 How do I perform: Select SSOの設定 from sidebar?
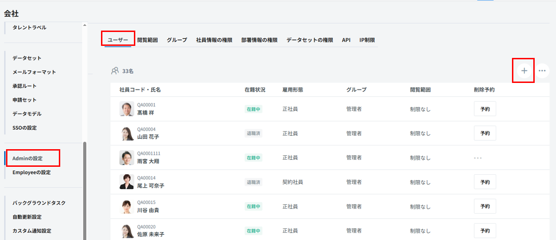(25, 128)
